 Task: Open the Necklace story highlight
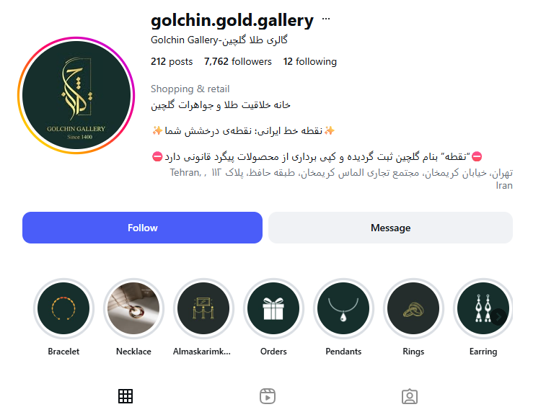[133, 308]
